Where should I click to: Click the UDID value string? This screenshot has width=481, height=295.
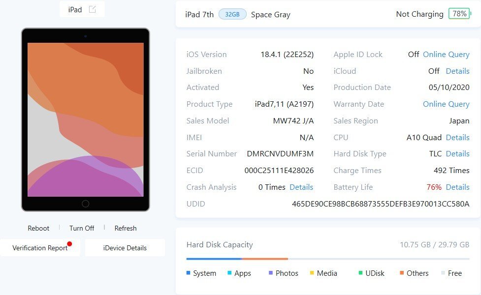tap(381, 204)
